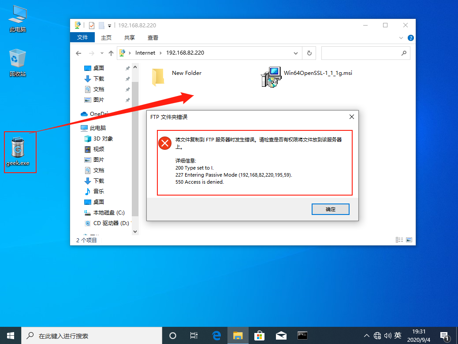Select OneDrive in the navigation pane
Screen dimensions: 458x344
point(95,114)
